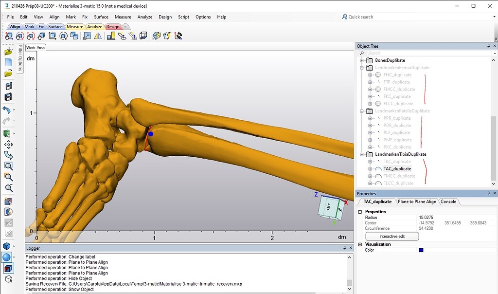Expand the TAC_duplicate tree node
The image size is (498, 294).
370,169
